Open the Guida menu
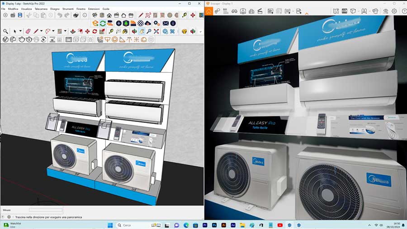This screenshot has height=229, width=407. coord(106,9)
